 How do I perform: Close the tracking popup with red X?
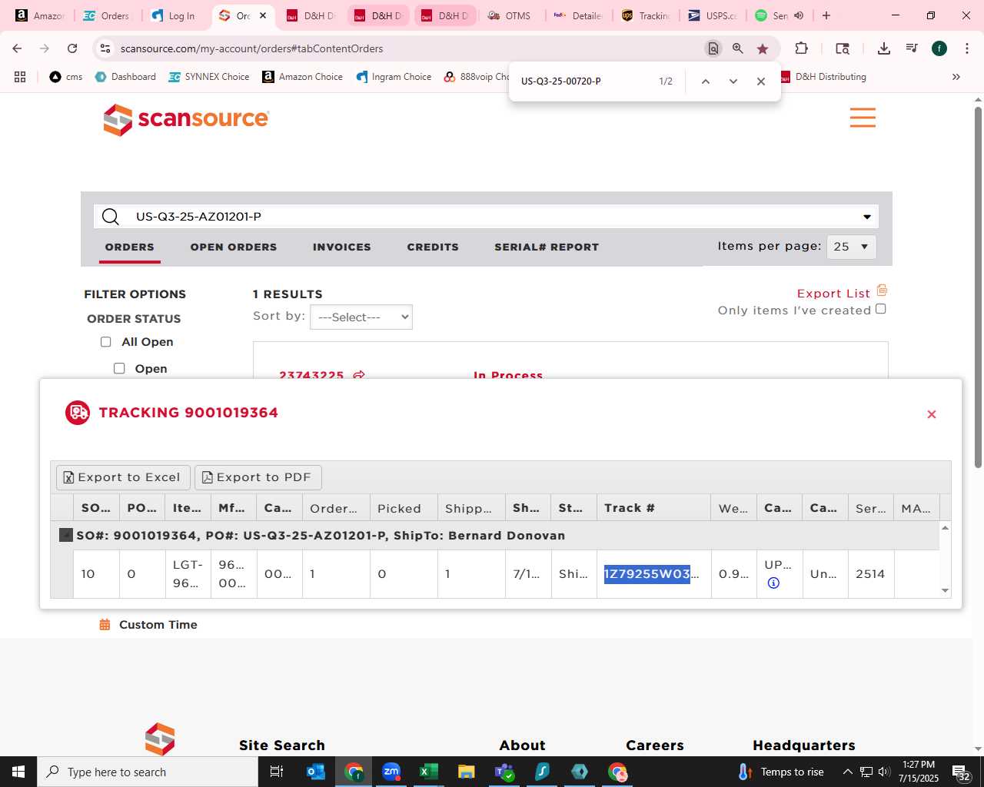coord(931,414)
